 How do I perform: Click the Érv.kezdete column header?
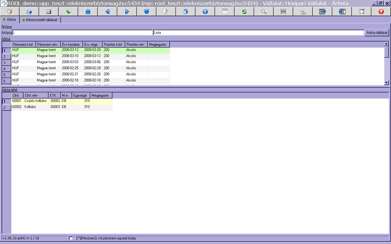pyautogui.click(x=71, y=45)
